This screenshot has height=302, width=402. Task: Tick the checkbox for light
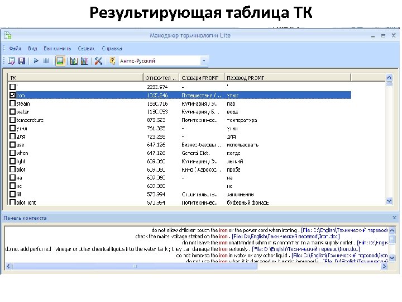tap(12, 161)
